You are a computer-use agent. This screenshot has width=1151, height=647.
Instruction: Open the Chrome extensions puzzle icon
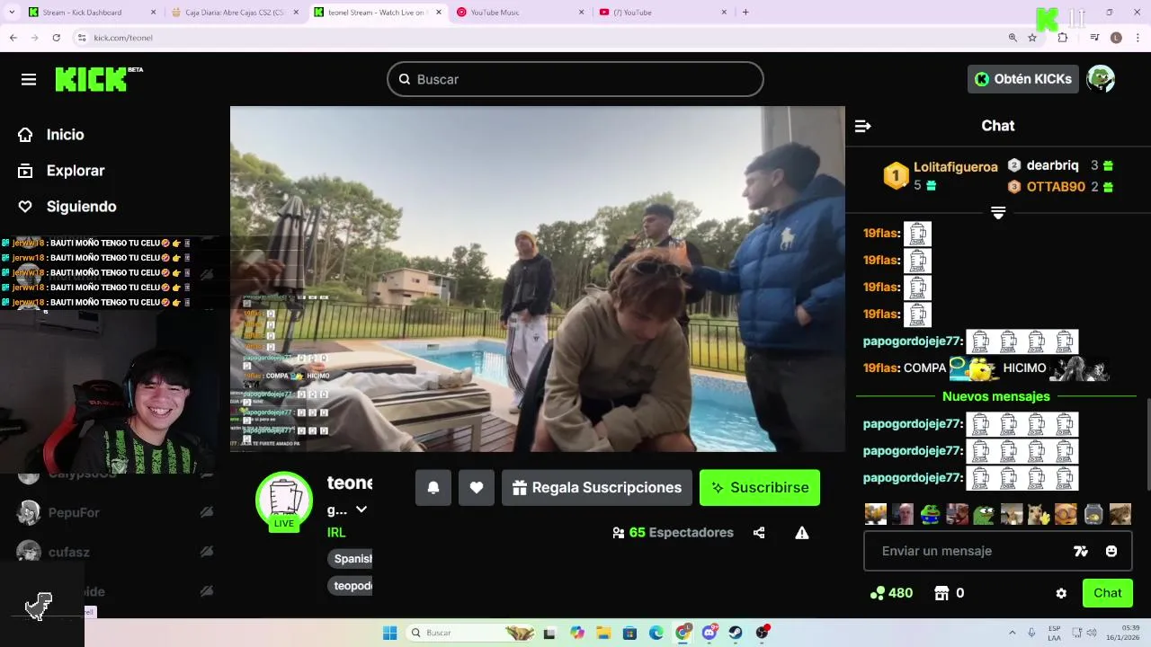tap(1063, 38)
